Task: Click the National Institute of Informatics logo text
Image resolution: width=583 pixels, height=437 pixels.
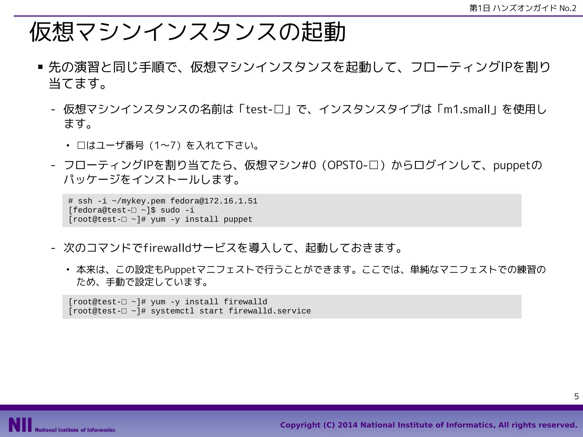Action: (x=75, y=430)
